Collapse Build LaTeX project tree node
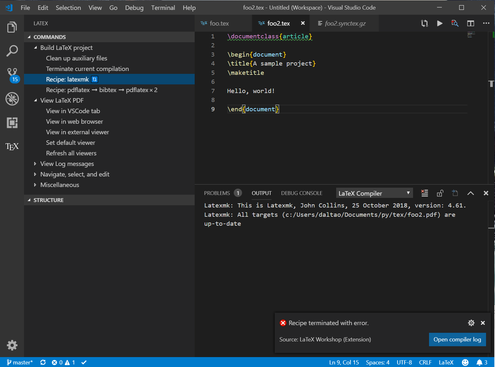This screenshot has height=367, width=495. 35,47
